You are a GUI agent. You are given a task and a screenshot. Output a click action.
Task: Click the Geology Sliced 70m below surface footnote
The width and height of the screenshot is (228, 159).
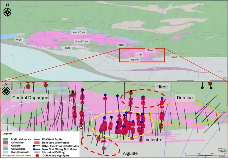pyautogui.click(x=16, y=155)
